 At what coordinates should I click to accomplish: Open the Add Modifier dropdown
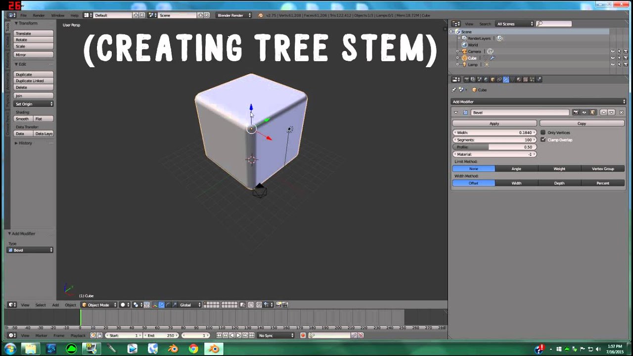[x=538, y=101]
